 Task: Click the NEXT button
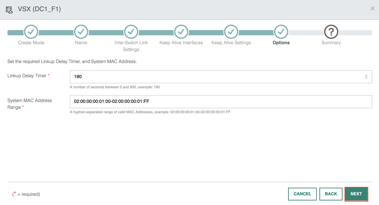click(356, 194)
